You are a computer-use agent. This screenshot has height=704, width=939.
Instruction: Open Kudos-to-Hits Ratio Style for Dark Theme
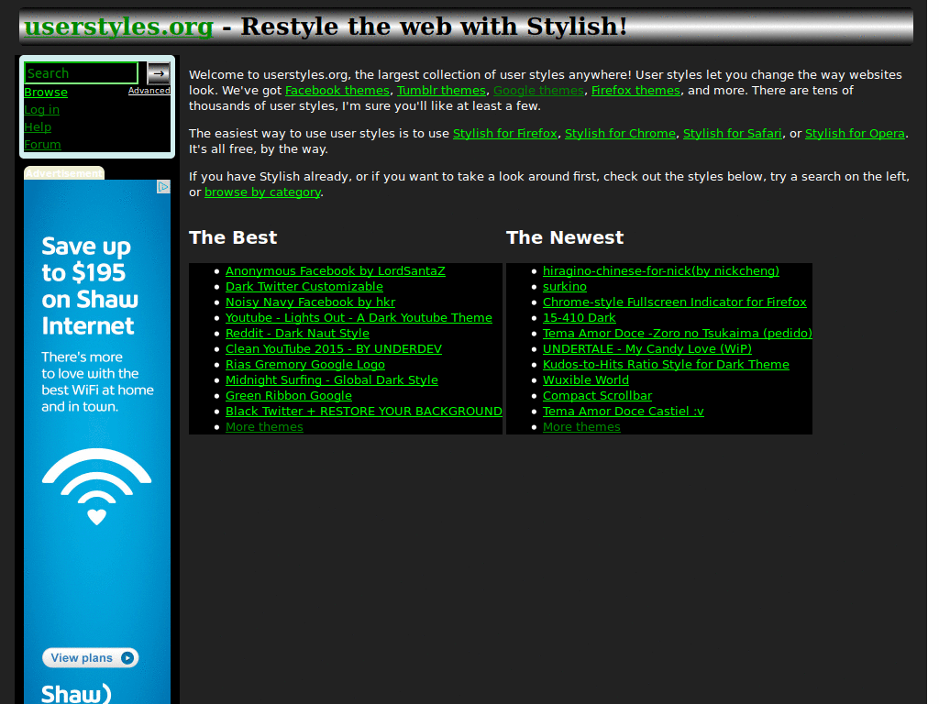click(666, 365)
